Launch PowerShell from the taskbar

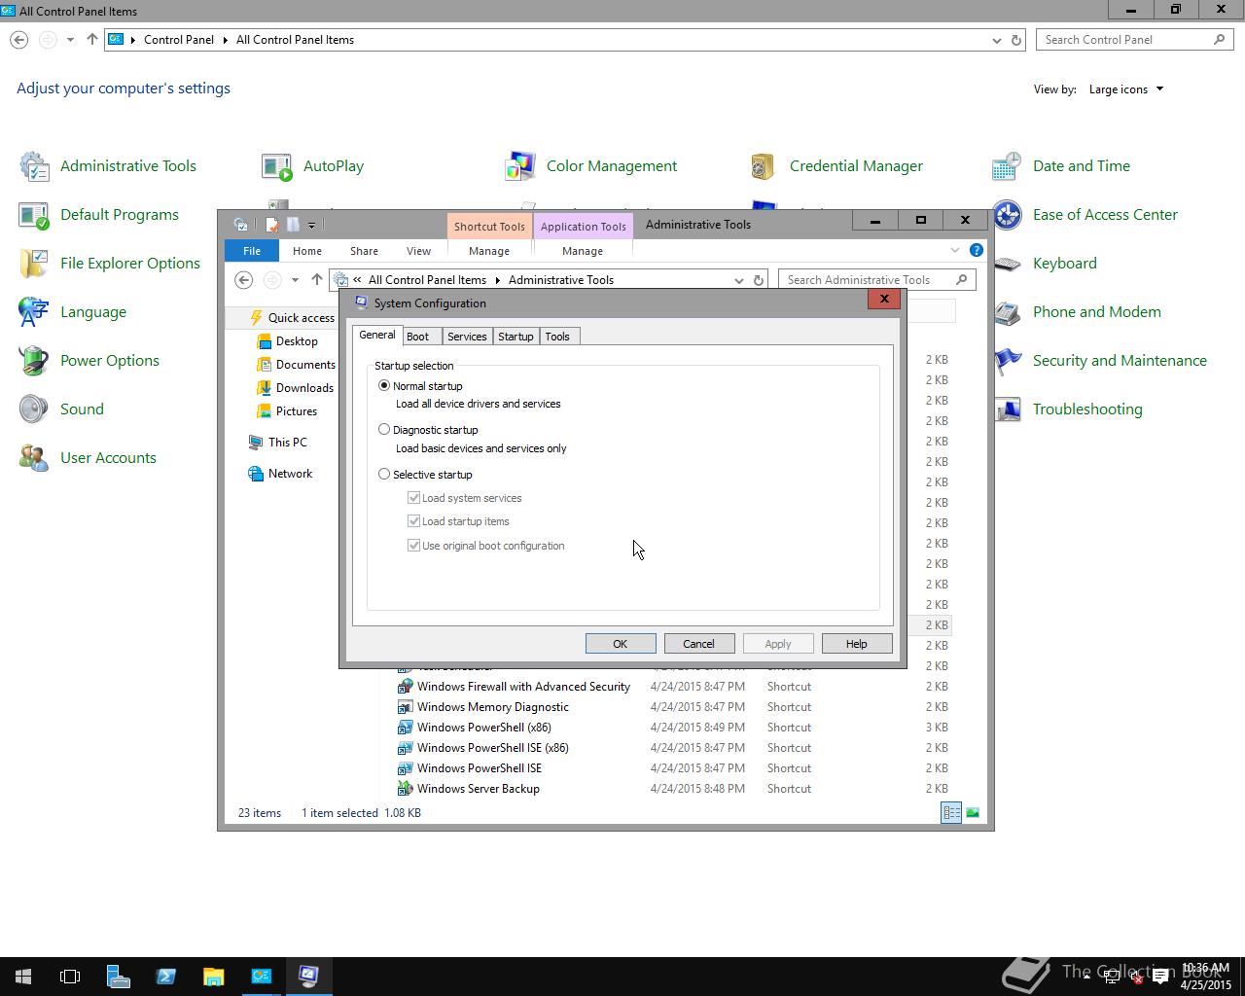[x=165, y=976]
